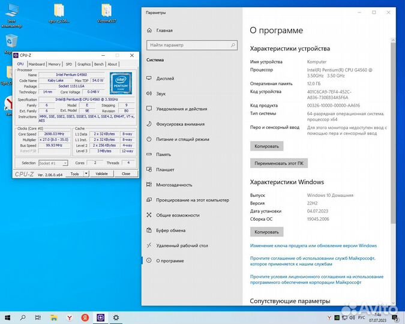Switch to the CPU tab in CPU-Z
405x324 pixels.
tap(20, 64)
